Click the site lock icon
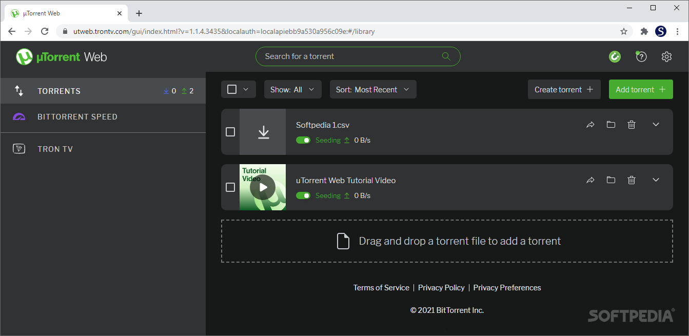The image size is (689, 336). [x=65, y=31]
